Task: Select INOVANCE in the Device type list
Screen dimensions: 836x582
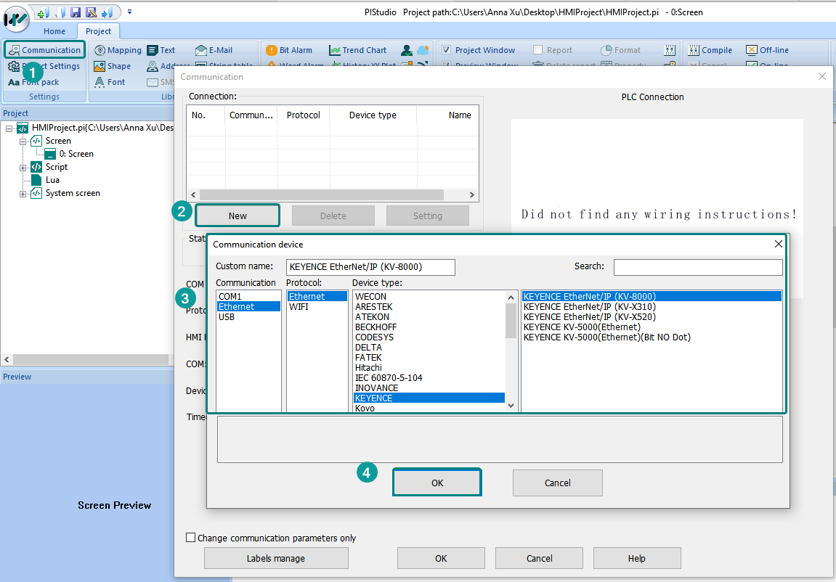Action: pyautogui.click(x=429, y=388)
